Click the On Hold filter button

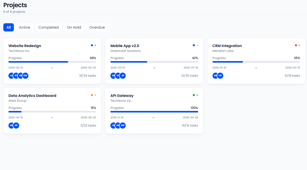[74, 27]
